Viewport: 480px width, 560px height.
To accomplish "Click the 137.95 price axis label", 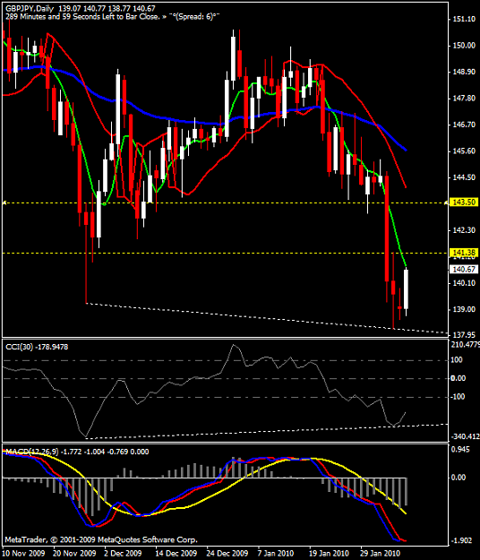I will tap(464, 334).
